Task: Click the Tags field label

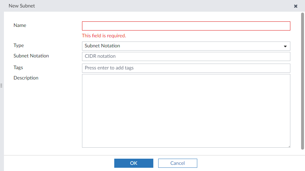Action: (18, 67)
